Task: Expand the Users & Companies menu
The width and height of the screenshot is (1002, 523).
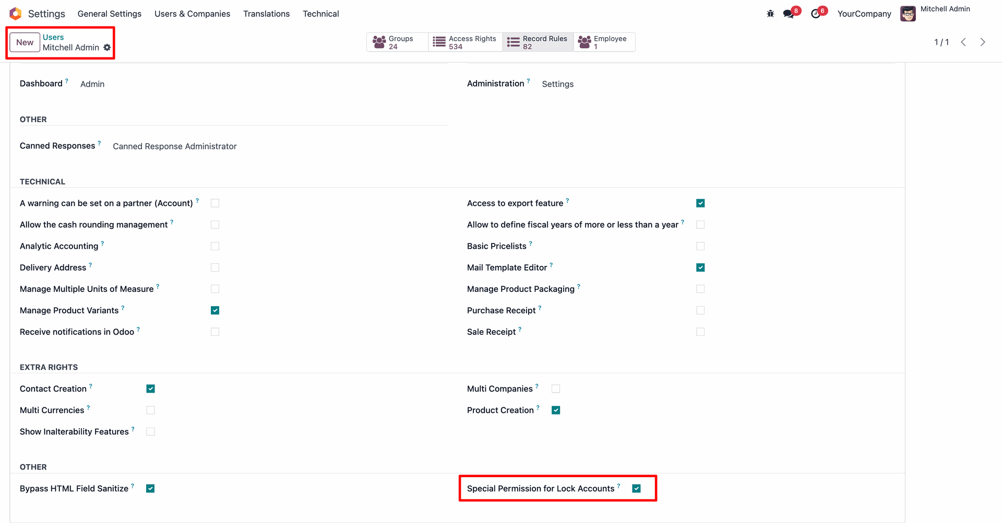Action: (x=192, y=14)
